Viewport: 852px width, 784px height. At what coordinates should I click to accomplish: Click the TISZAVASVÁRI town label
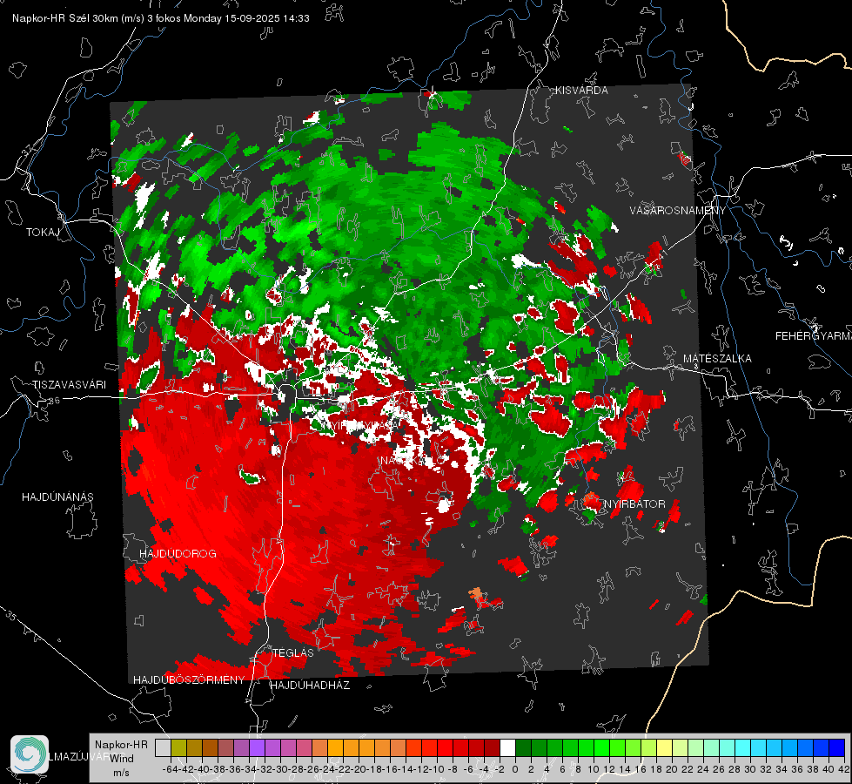coord(69,385)
